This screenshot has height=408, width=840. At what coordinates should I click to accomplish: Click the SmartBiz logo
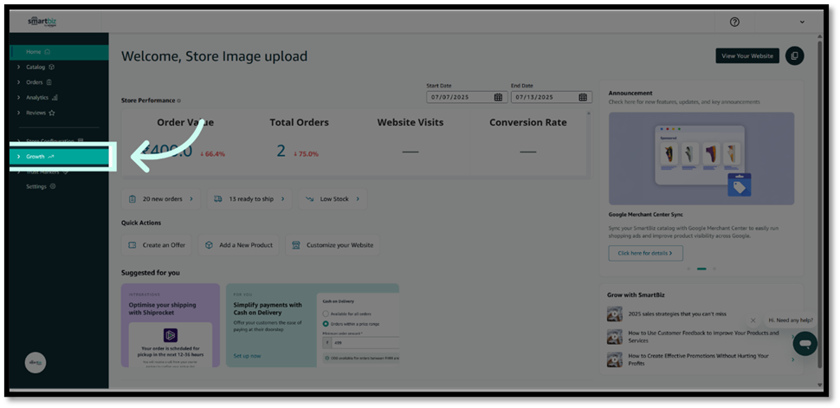[39, 22]
